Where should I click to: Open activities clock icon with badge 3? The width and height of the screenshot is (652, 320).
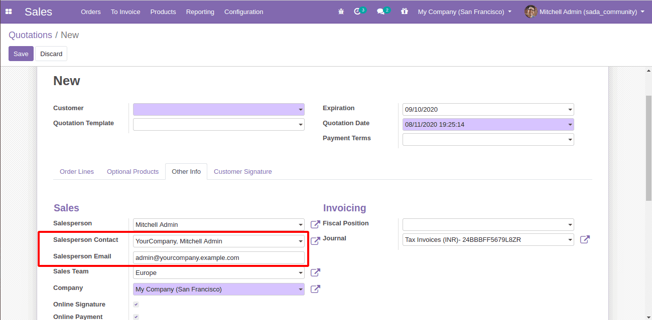coord(359,11)
